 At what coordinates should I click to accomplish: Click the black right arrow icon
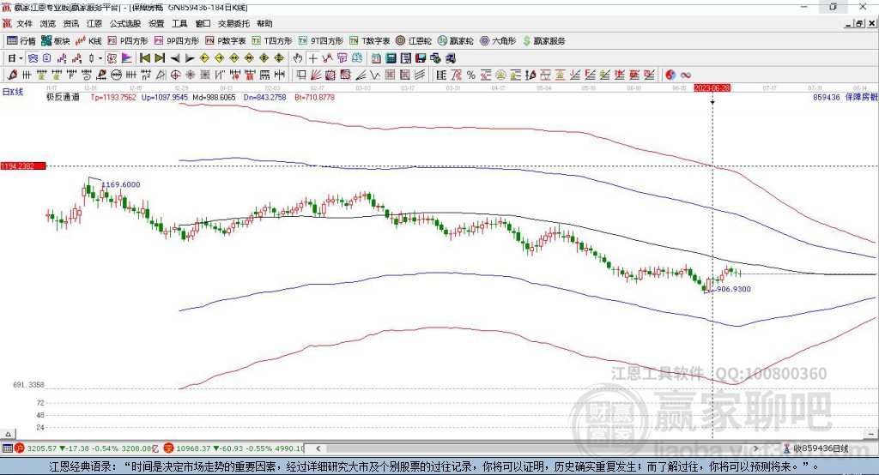(190, 58)
